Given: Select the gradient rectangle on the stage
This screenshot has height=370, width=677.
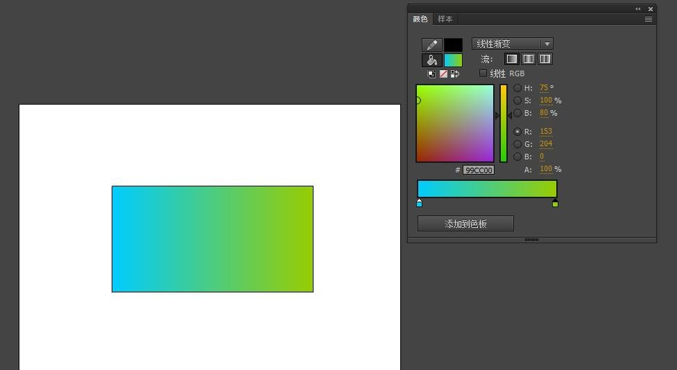Looking at the screenshot, I should [x=212, y=239].
